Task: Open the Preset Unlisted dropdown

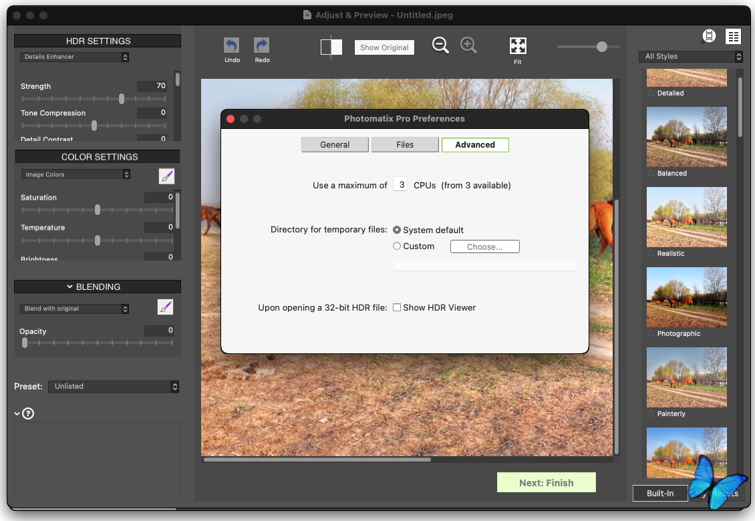Action: 114,387
